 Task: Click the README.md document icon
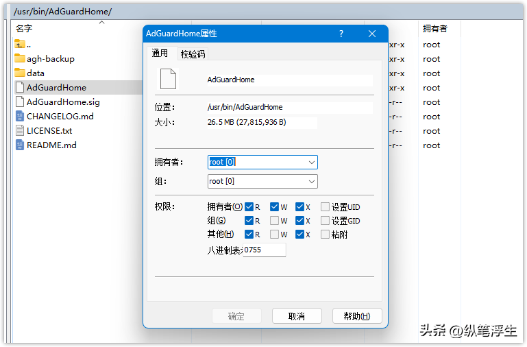[20, 145]
